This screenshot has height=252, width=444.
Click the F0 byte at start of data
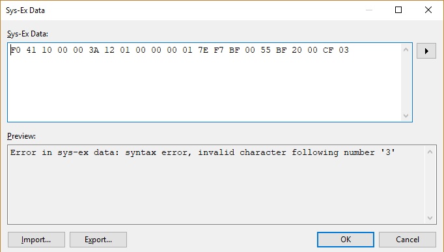point(16,50)
